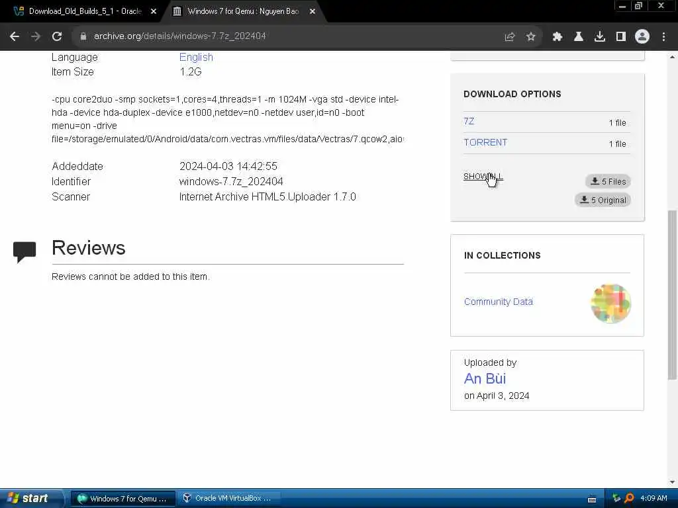Switch to Download_Old_Builds_5_1 Oracle tab
This screenshot has width=678, height=508.
85,11
